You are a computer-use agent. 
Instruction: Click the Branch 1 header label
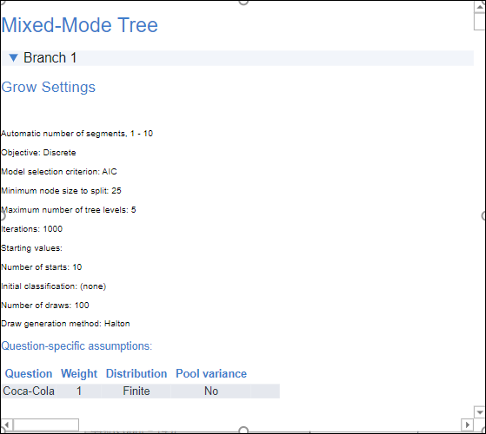[x=50, y=58]
